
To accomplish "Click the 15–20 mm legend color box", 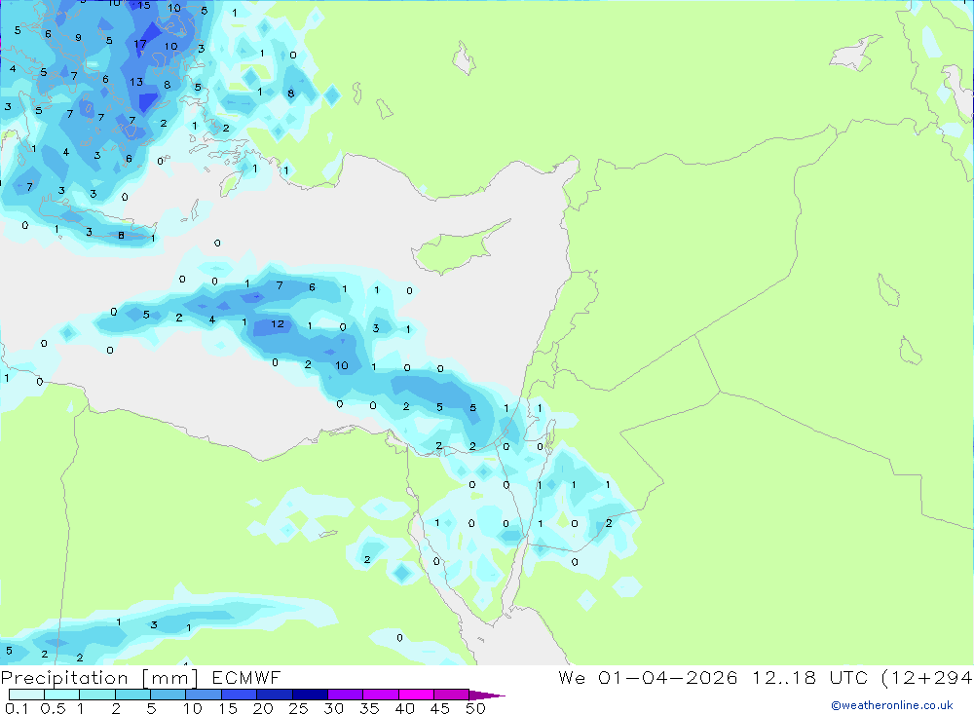I will point(240,695).
